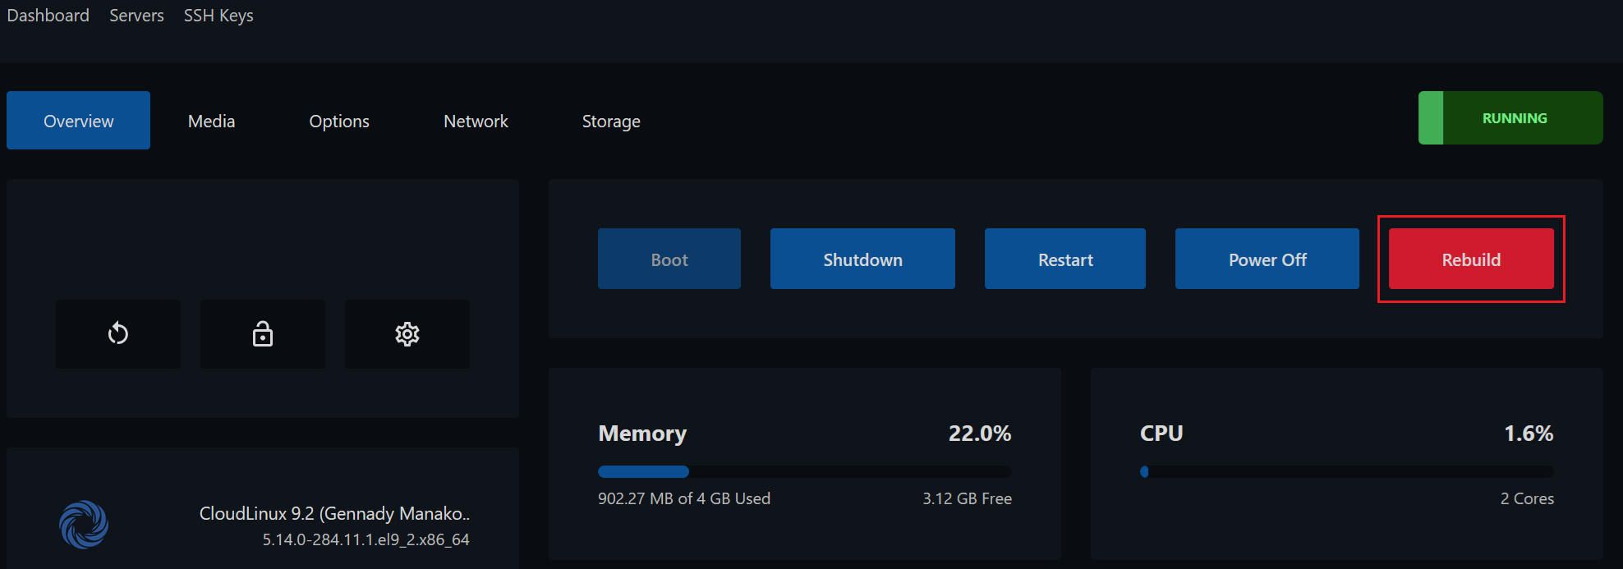The image size is (1623, 569).
Task: Click the CPU usage progress bar
Action: [x=1347, y=471]
